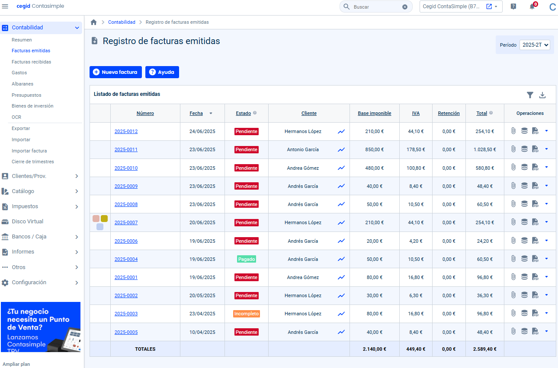
Task: Open more operations arrow for invoice 2025-0004
Action: click(x=546, y=259)
